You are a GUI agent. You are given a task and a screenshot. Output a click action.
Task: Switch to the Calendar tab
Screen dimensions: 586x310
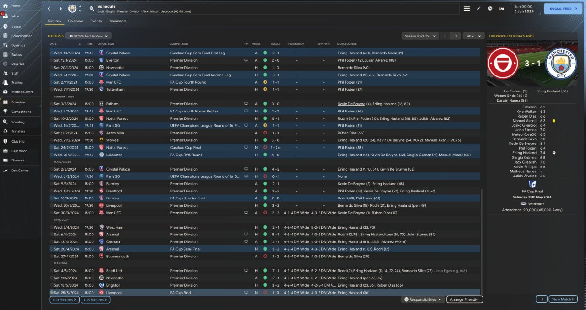coord(76,21)
